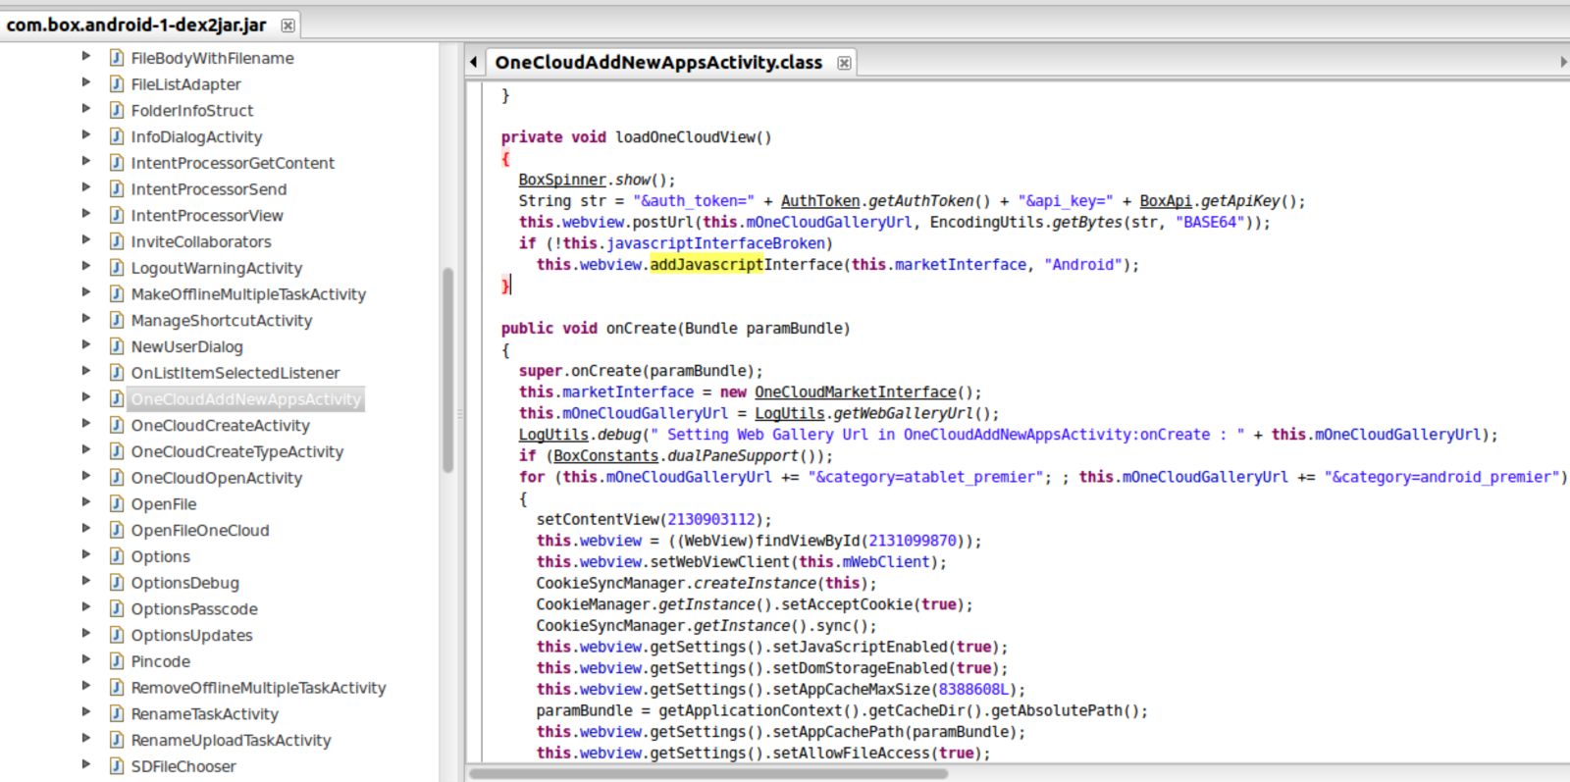Click the "&category=android_premier" string literal
Screen dimensions: 1570x782
1441,477
